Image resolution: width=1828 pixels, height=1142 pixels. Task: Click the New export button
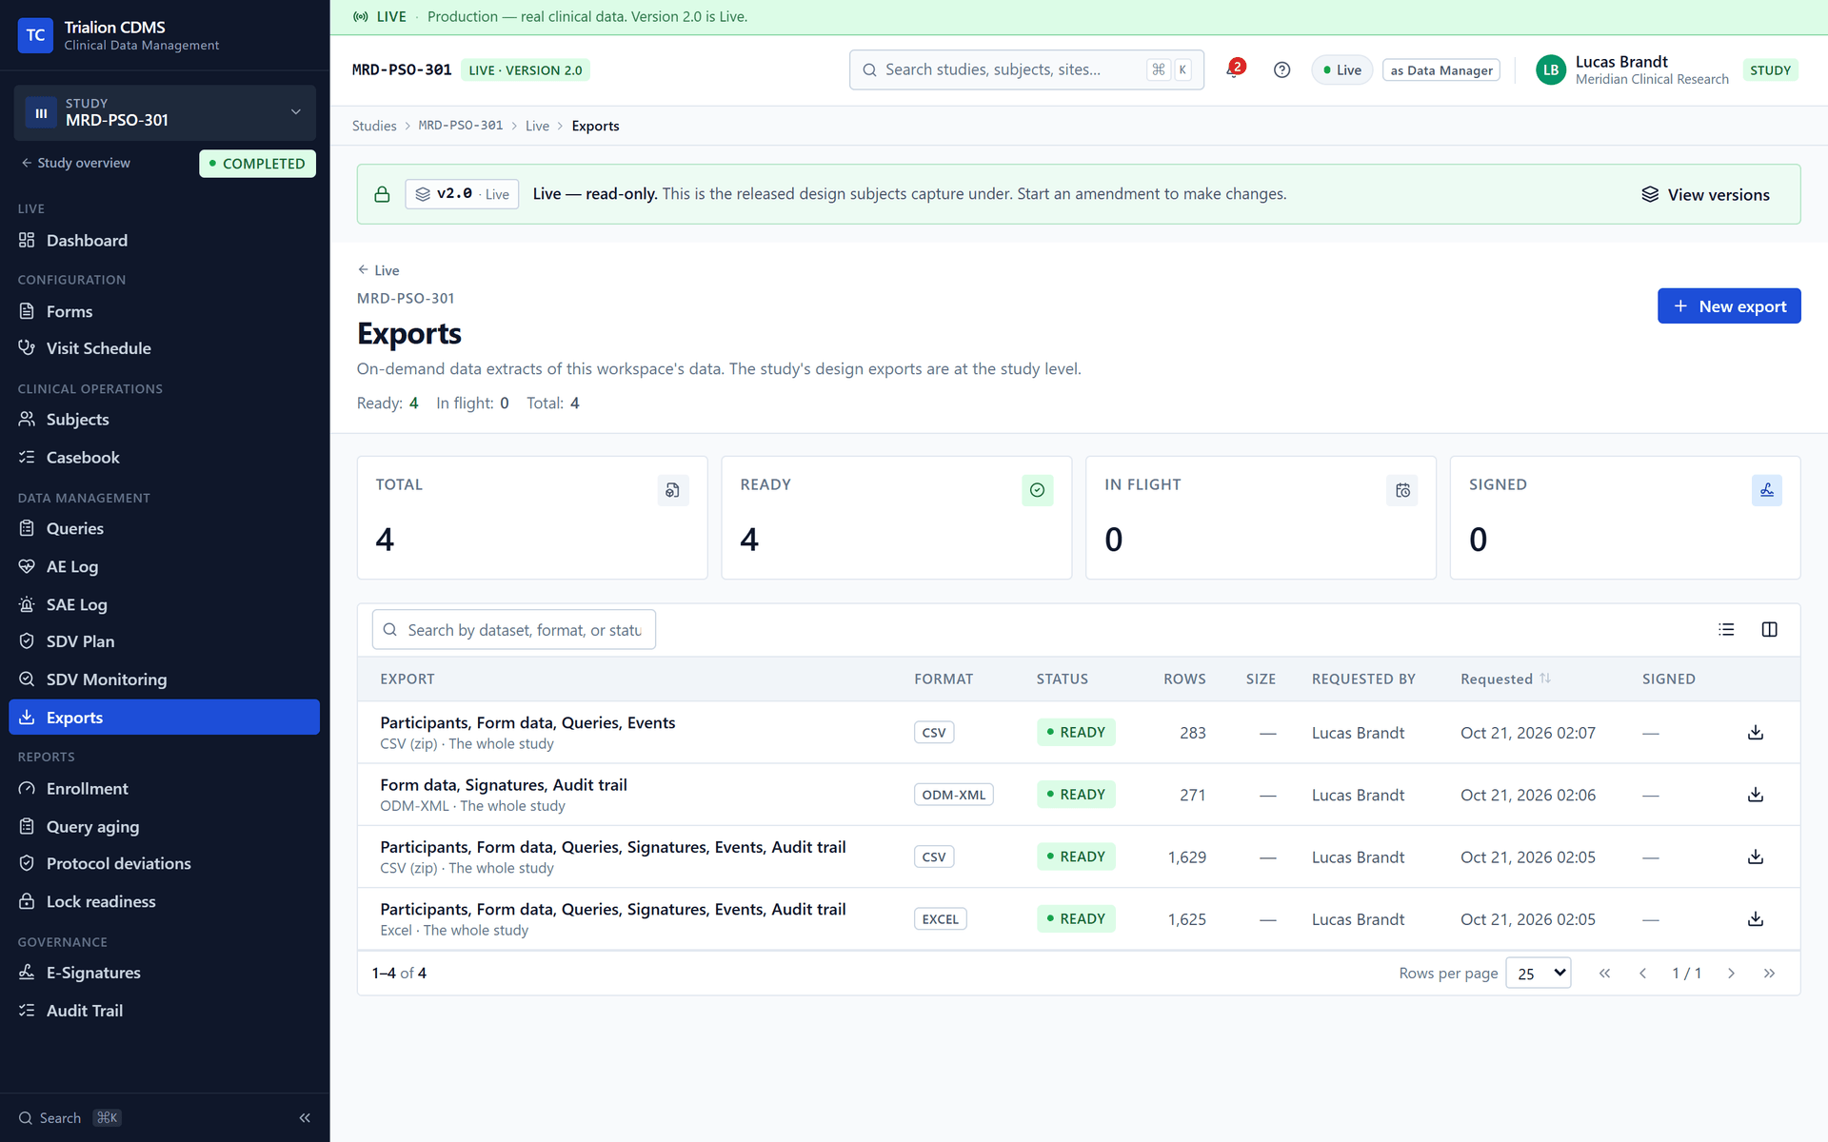[x=1729, y=306]
